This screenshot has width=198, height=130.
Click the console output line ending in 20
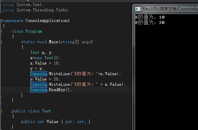[150, 23]
